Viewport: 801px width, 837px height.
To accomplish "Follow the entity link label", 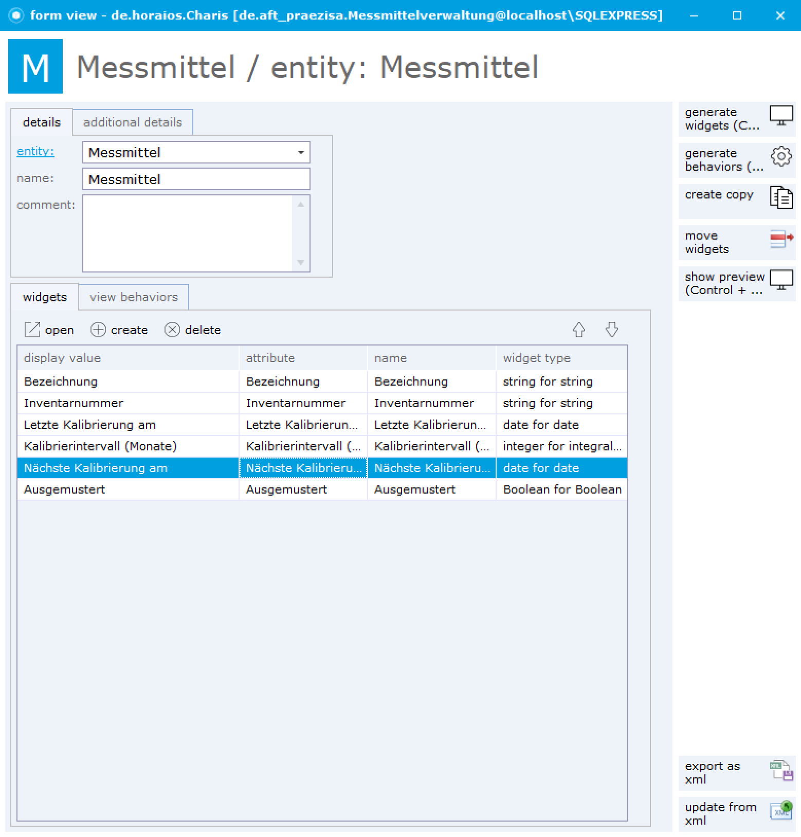I will tap(35, 152).
